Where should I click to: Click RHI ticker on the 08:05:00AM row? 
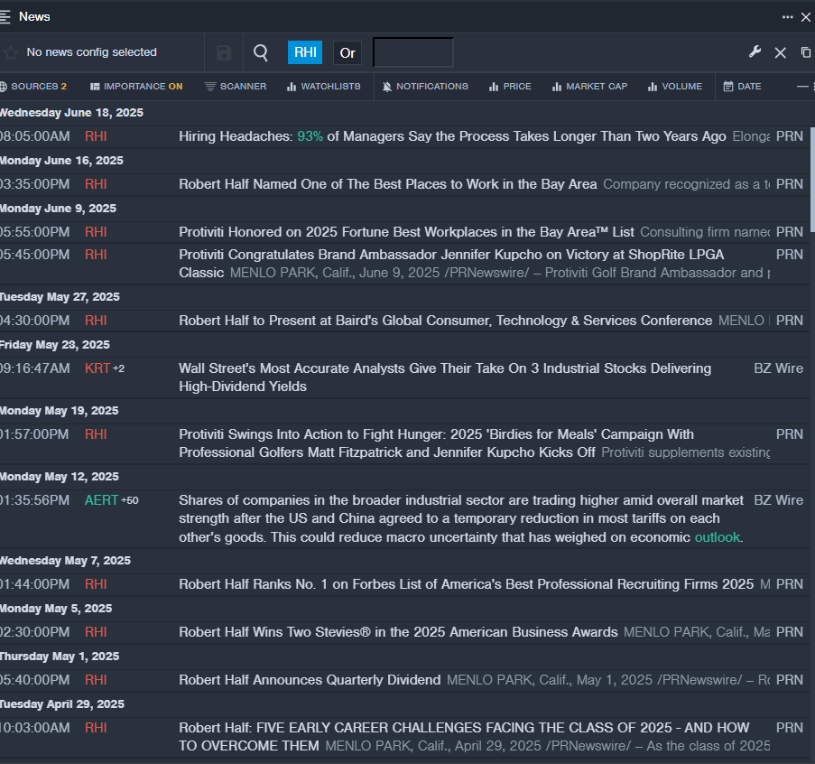(96, 136)
